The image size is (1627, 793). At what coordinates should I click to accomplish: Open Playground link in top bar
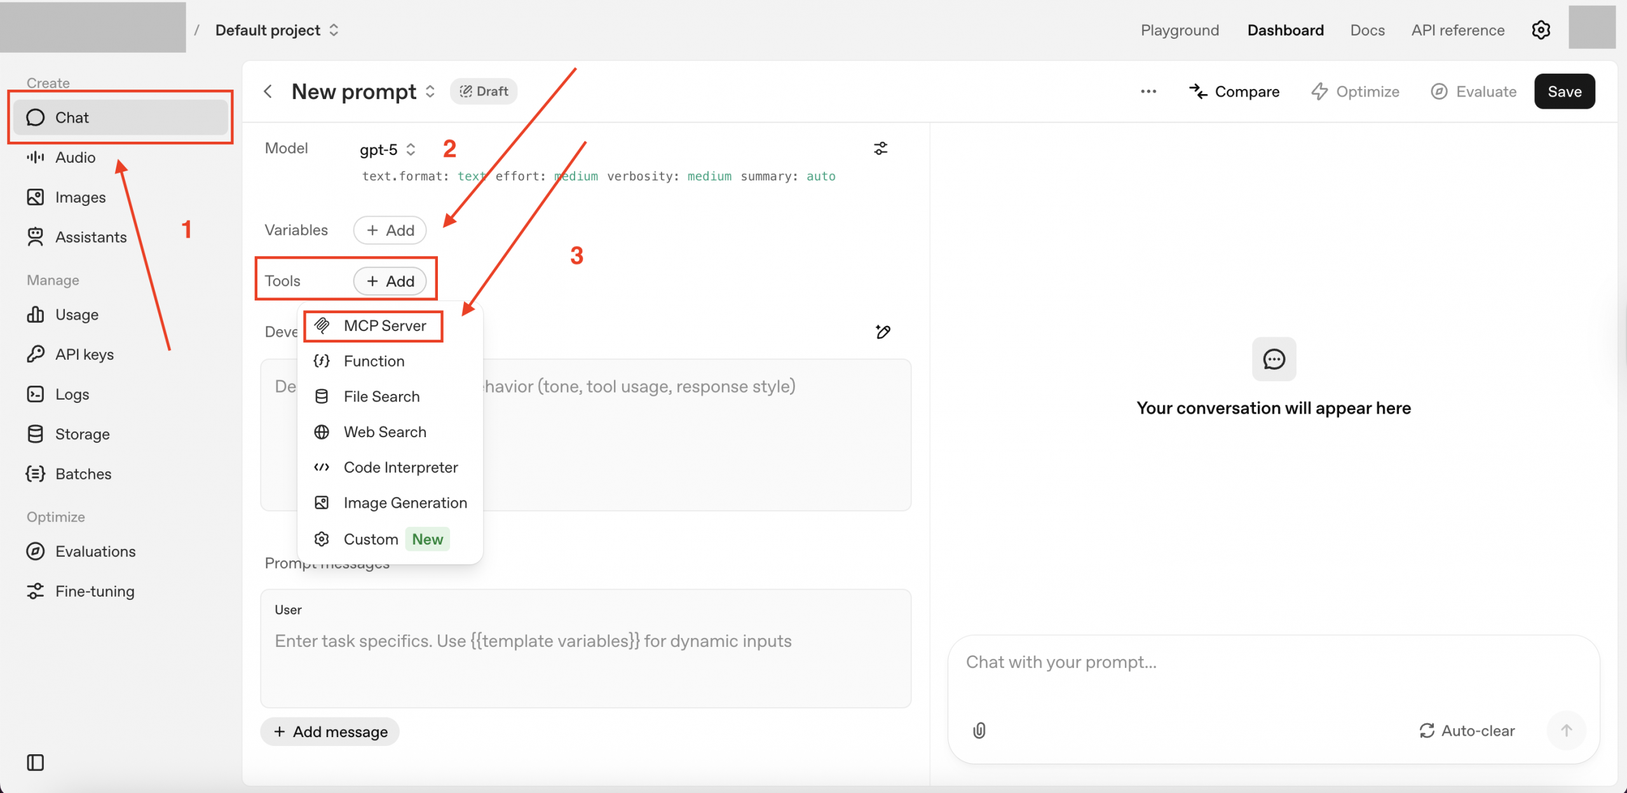point(1180,30)
